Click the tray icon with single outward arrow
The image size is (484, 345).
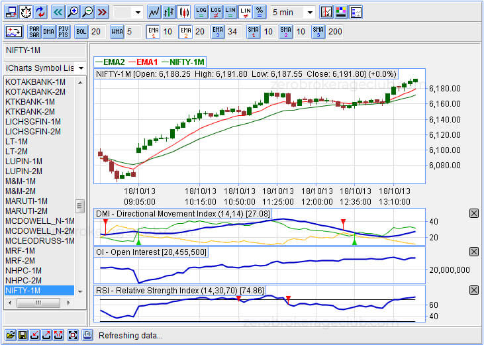(x=46, y=335)
